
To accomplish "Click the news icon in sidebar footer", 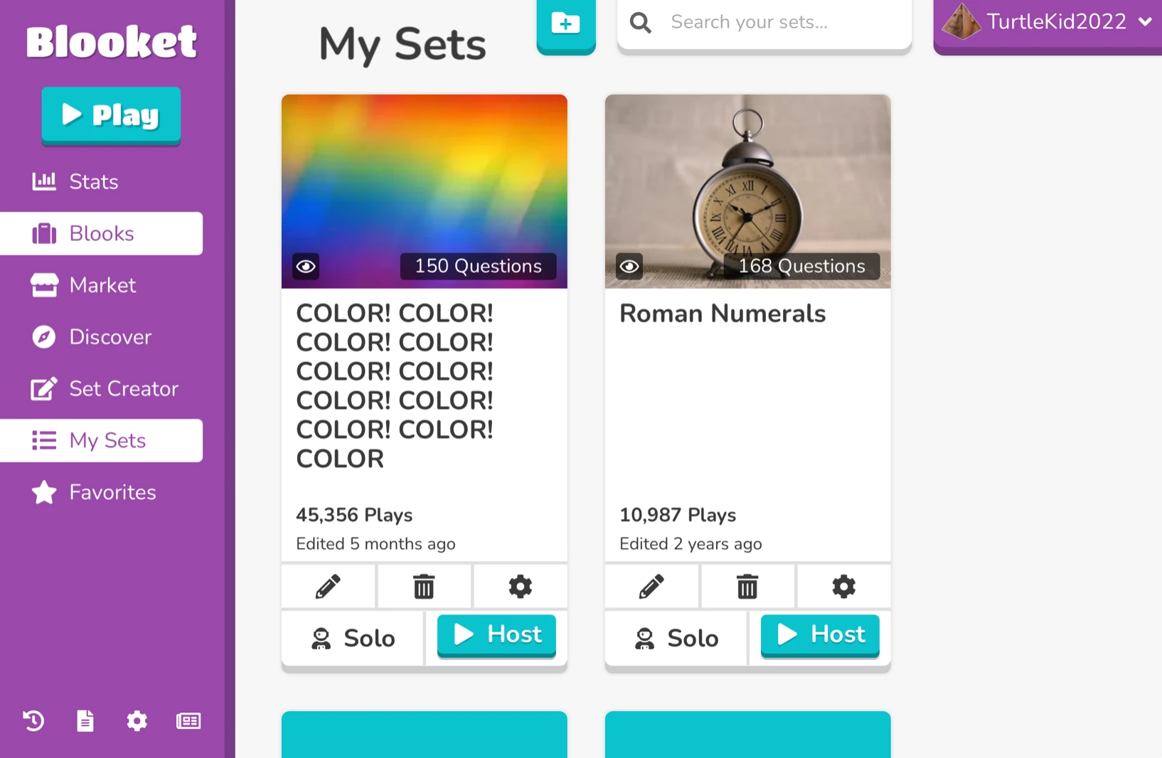I will coord(188,721).
